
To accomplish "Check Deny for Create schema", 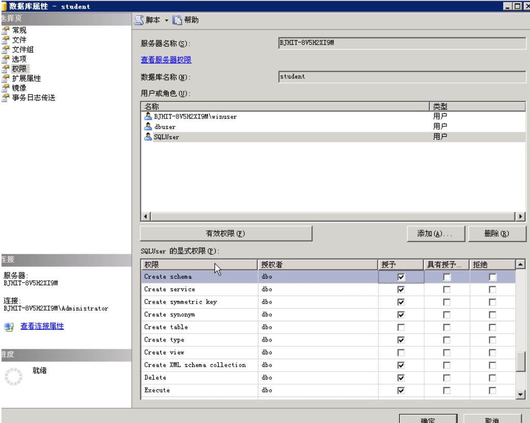I will [x=492, y=277].
